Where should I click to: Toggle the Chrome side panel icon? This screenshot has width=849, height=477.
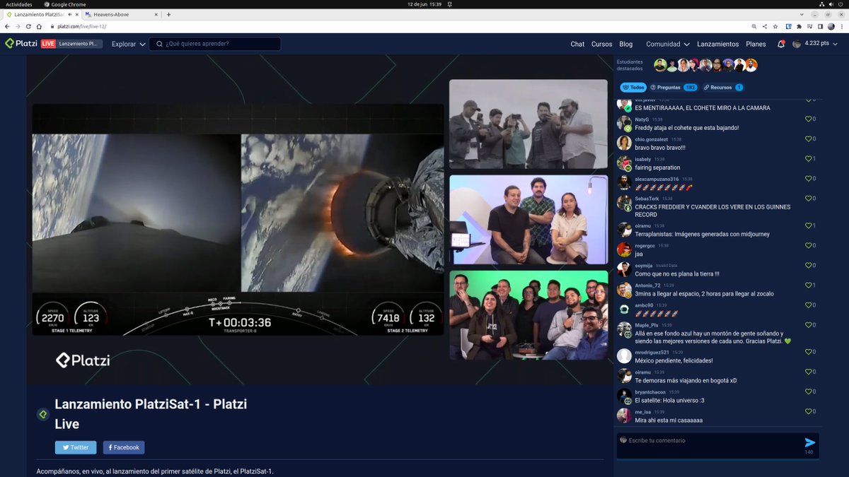click(820, 26)
